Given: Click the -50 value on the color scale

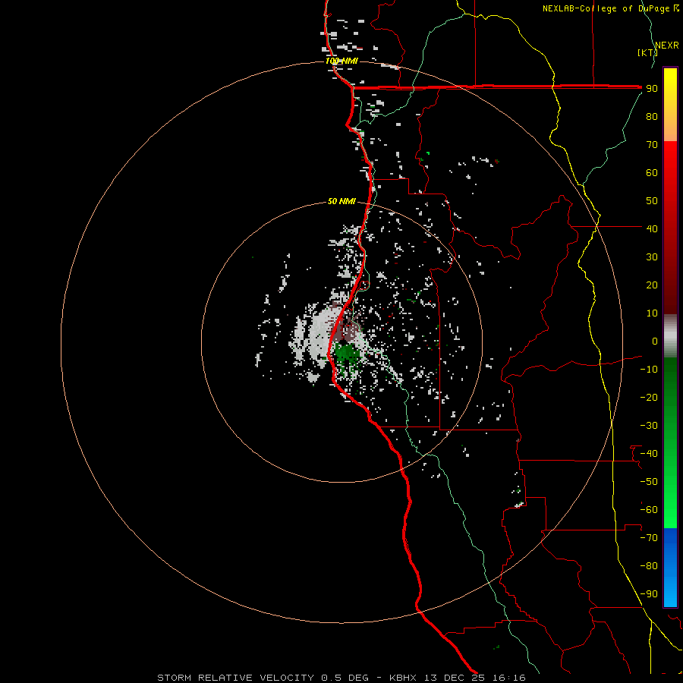Looking at the screenshot, I should [649, 482].
